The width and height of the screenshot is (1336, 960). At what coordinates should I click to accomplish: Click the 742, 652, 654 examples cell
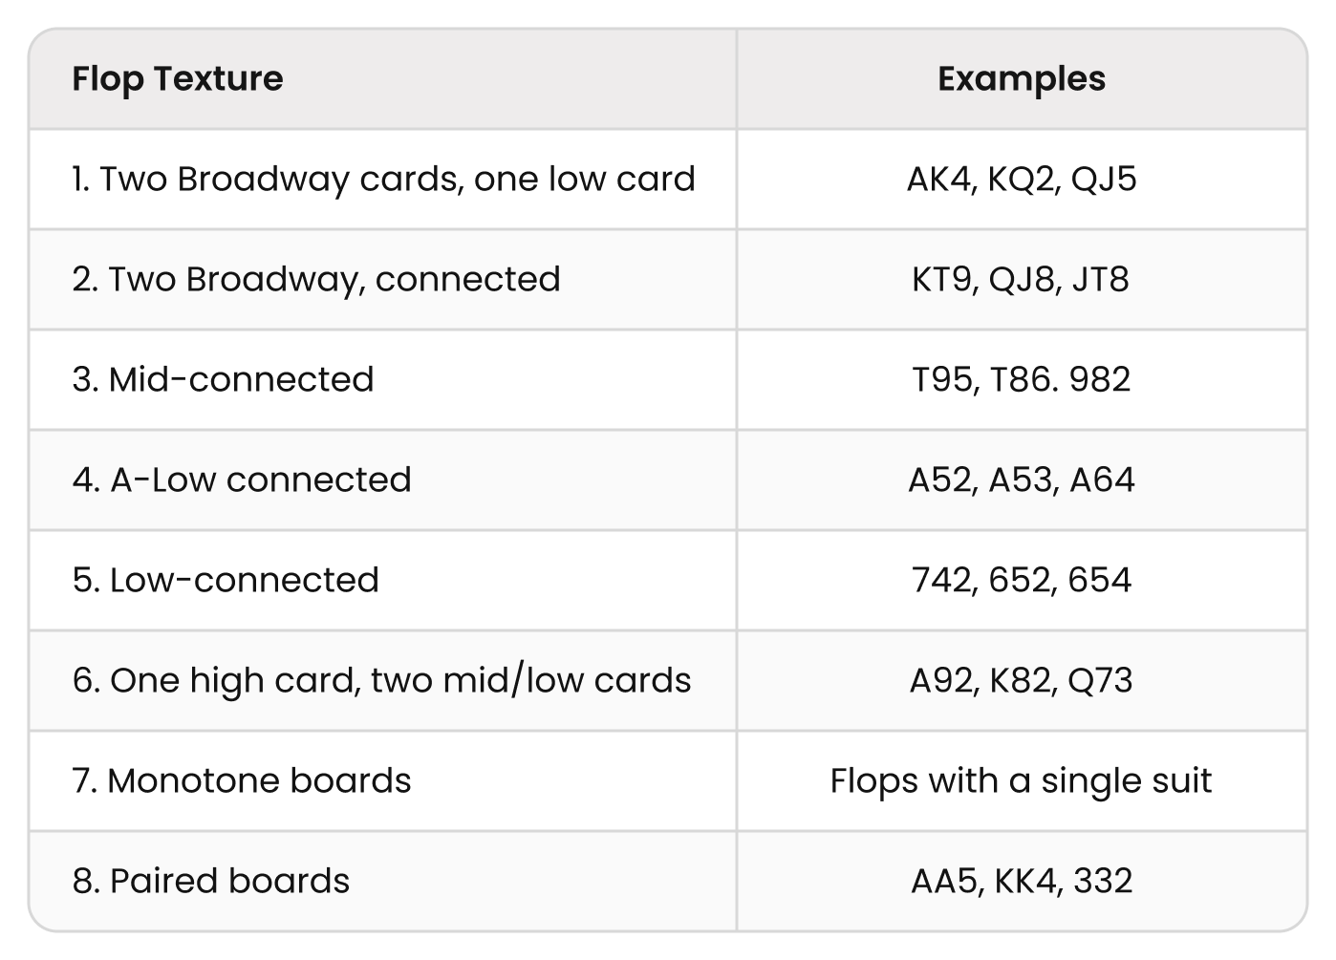tap(1022, 581)
